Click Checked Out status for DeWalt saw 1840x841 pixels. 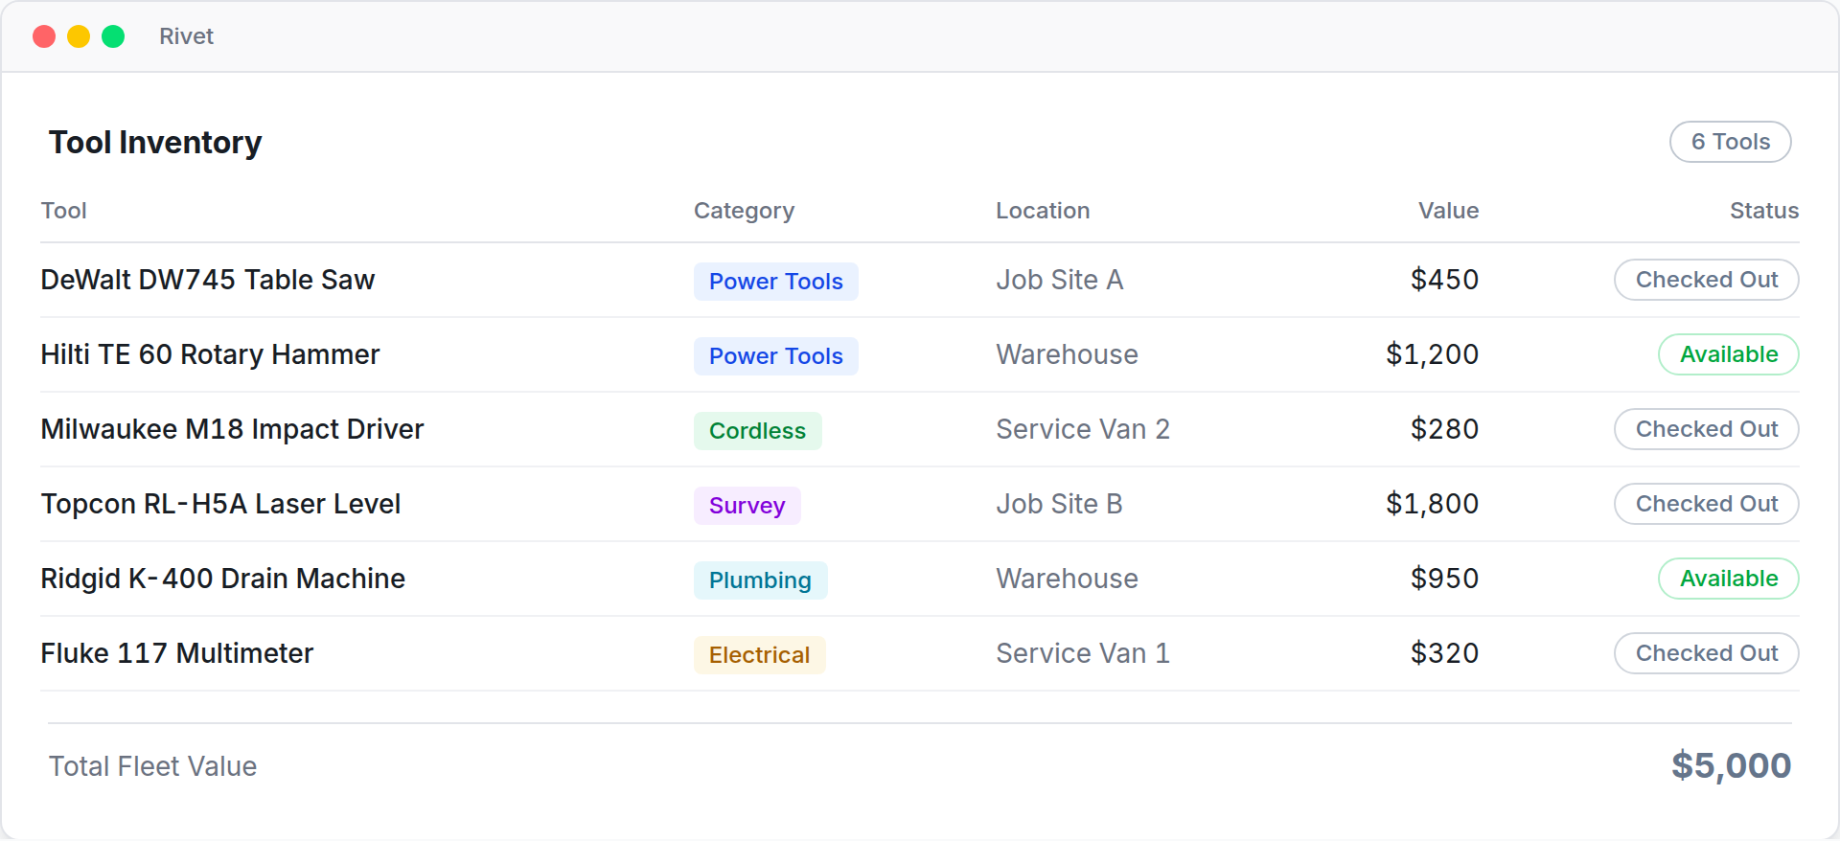coord(1707,280)
